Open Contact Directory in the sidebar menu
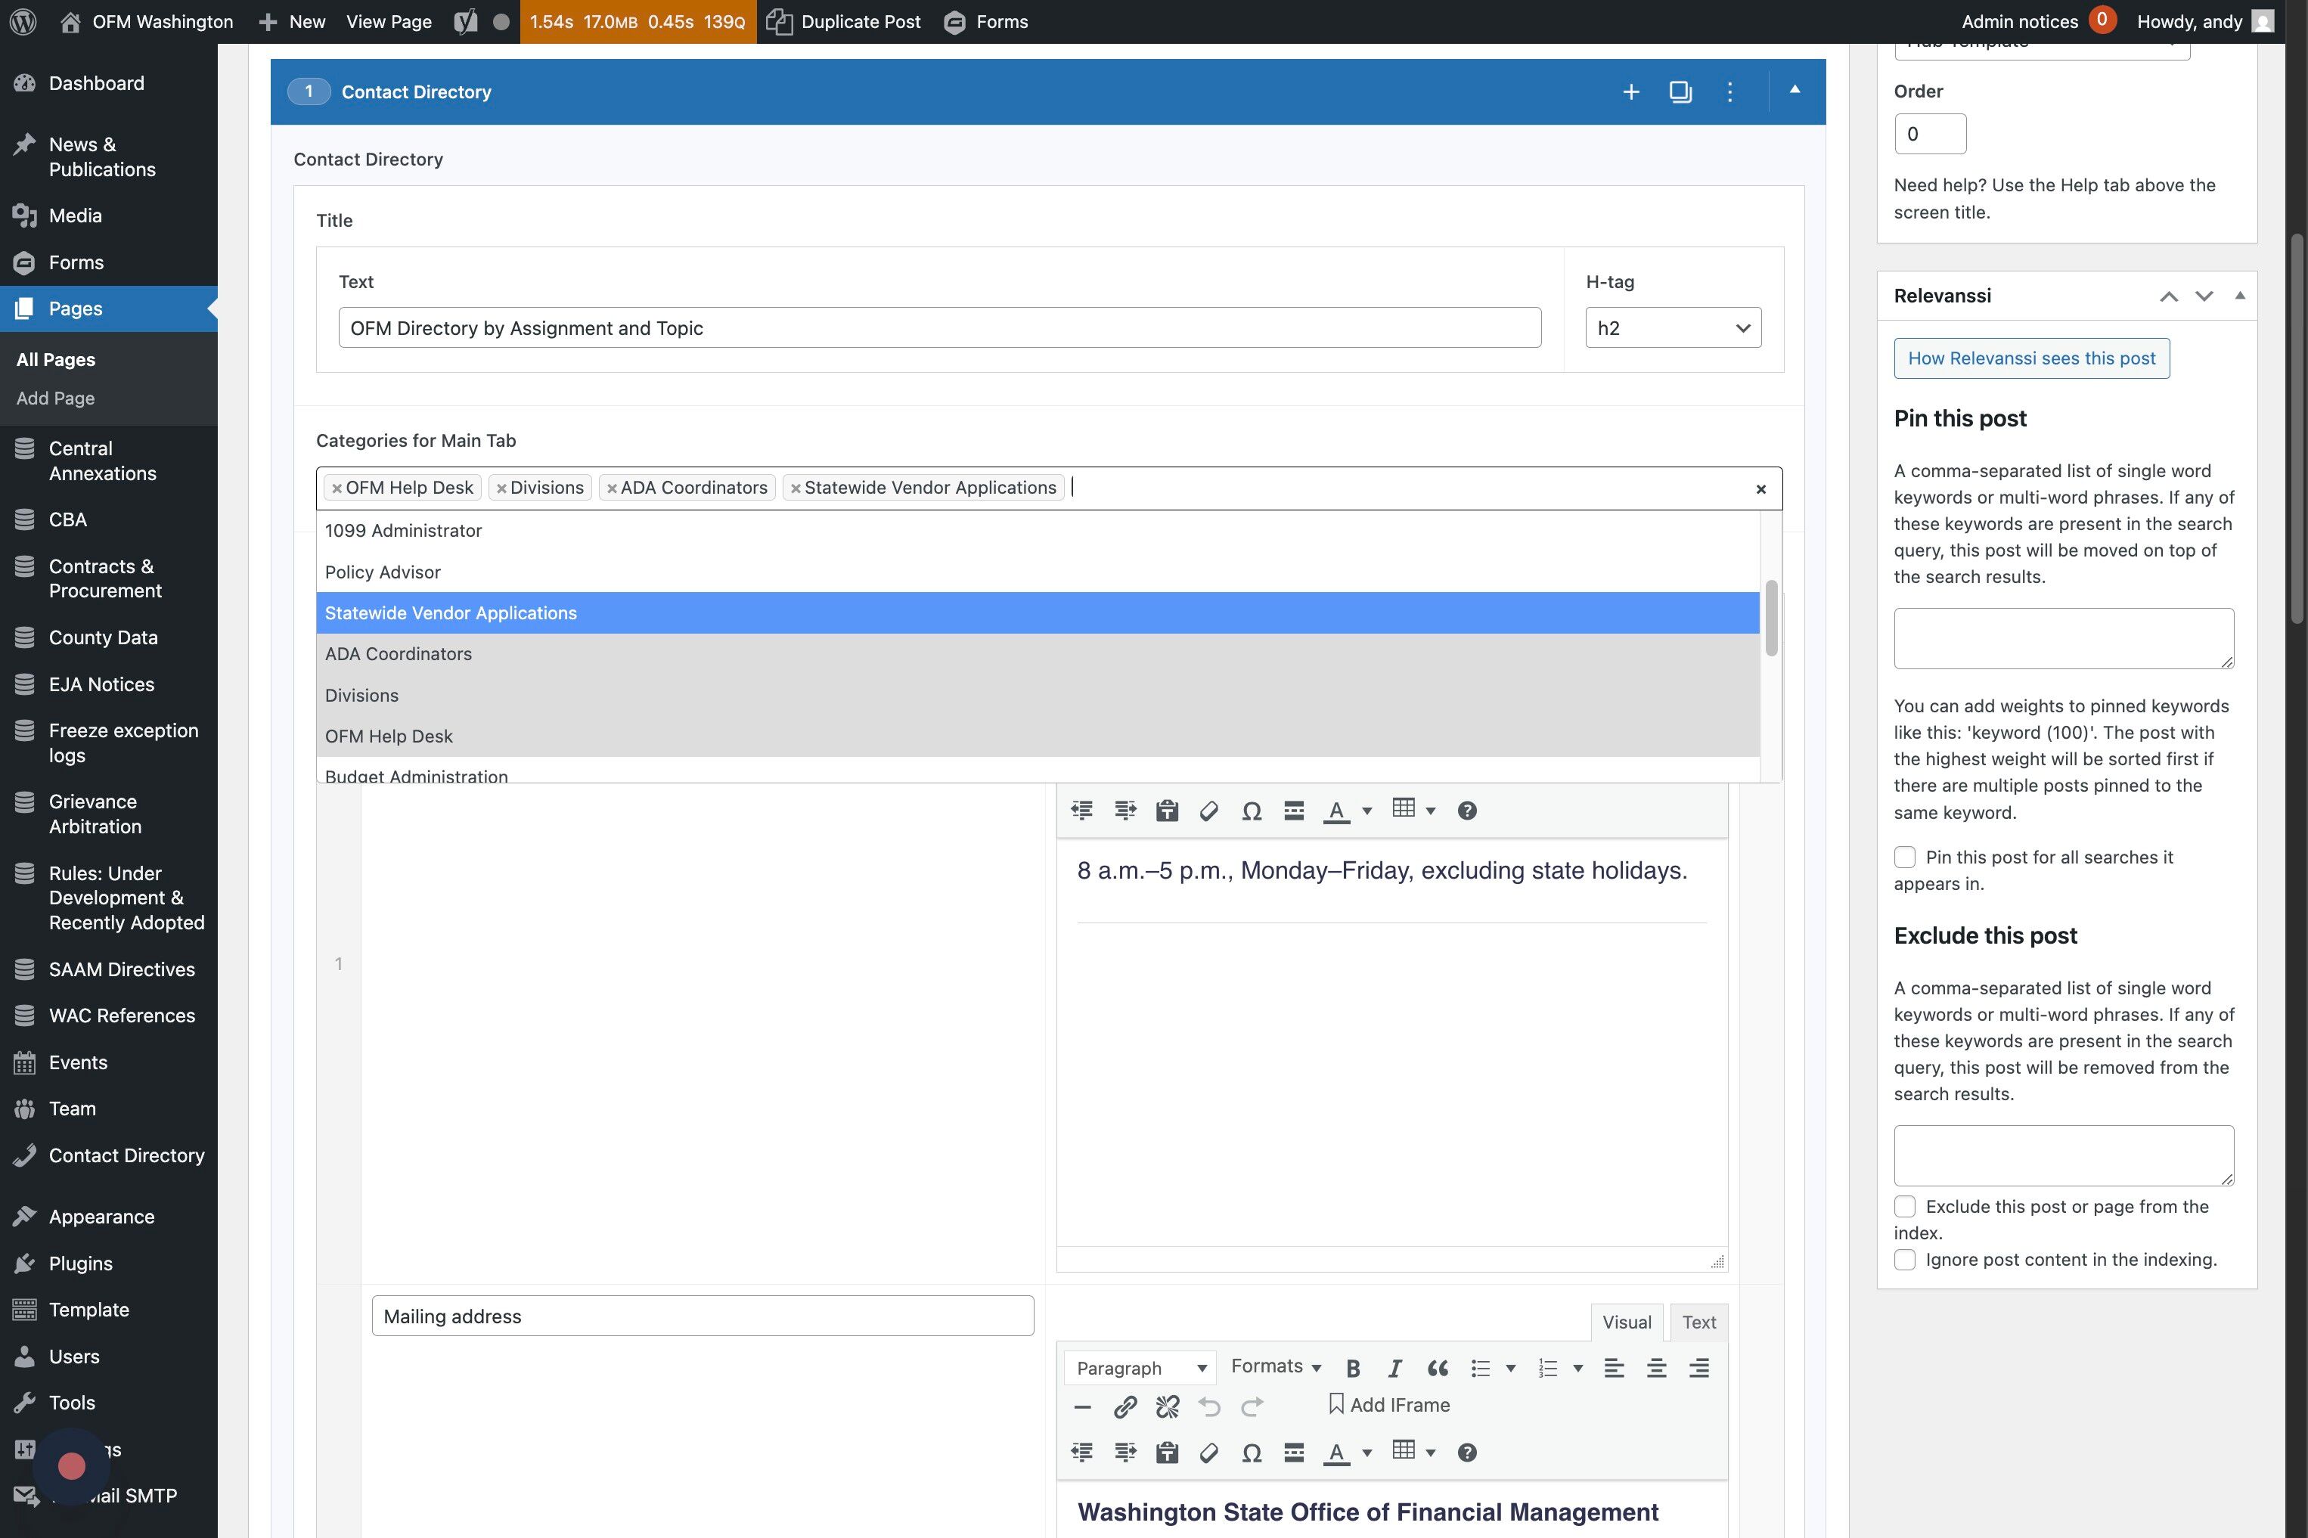The height and width of the screenshot is (1538, 2308). [x=126, y=1155]
